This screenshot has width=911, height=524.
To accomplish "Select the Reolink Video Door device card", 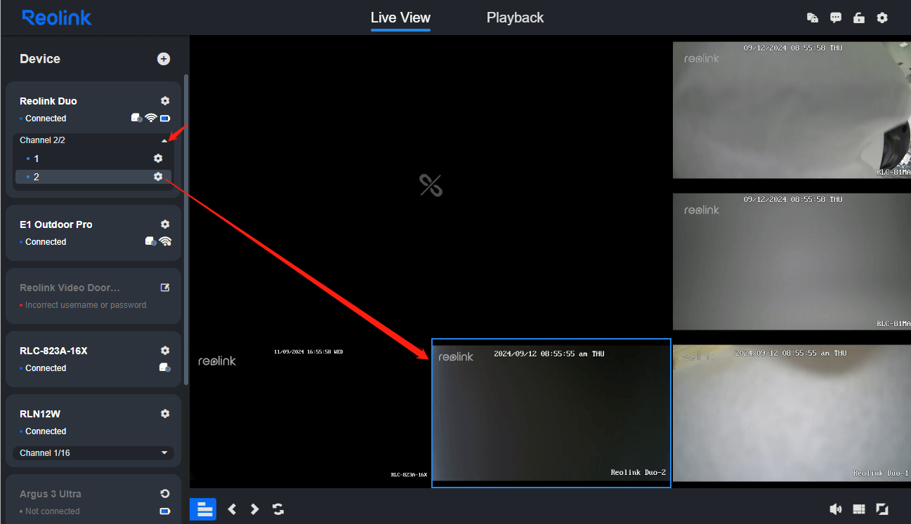I will coord(93,296).
